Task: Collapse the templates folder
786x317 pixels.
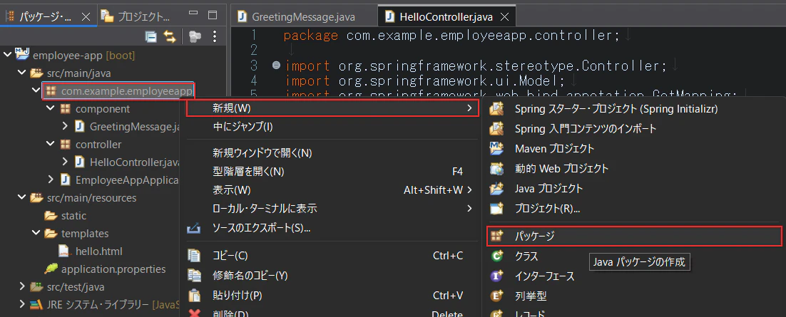Action: (36, 234)
